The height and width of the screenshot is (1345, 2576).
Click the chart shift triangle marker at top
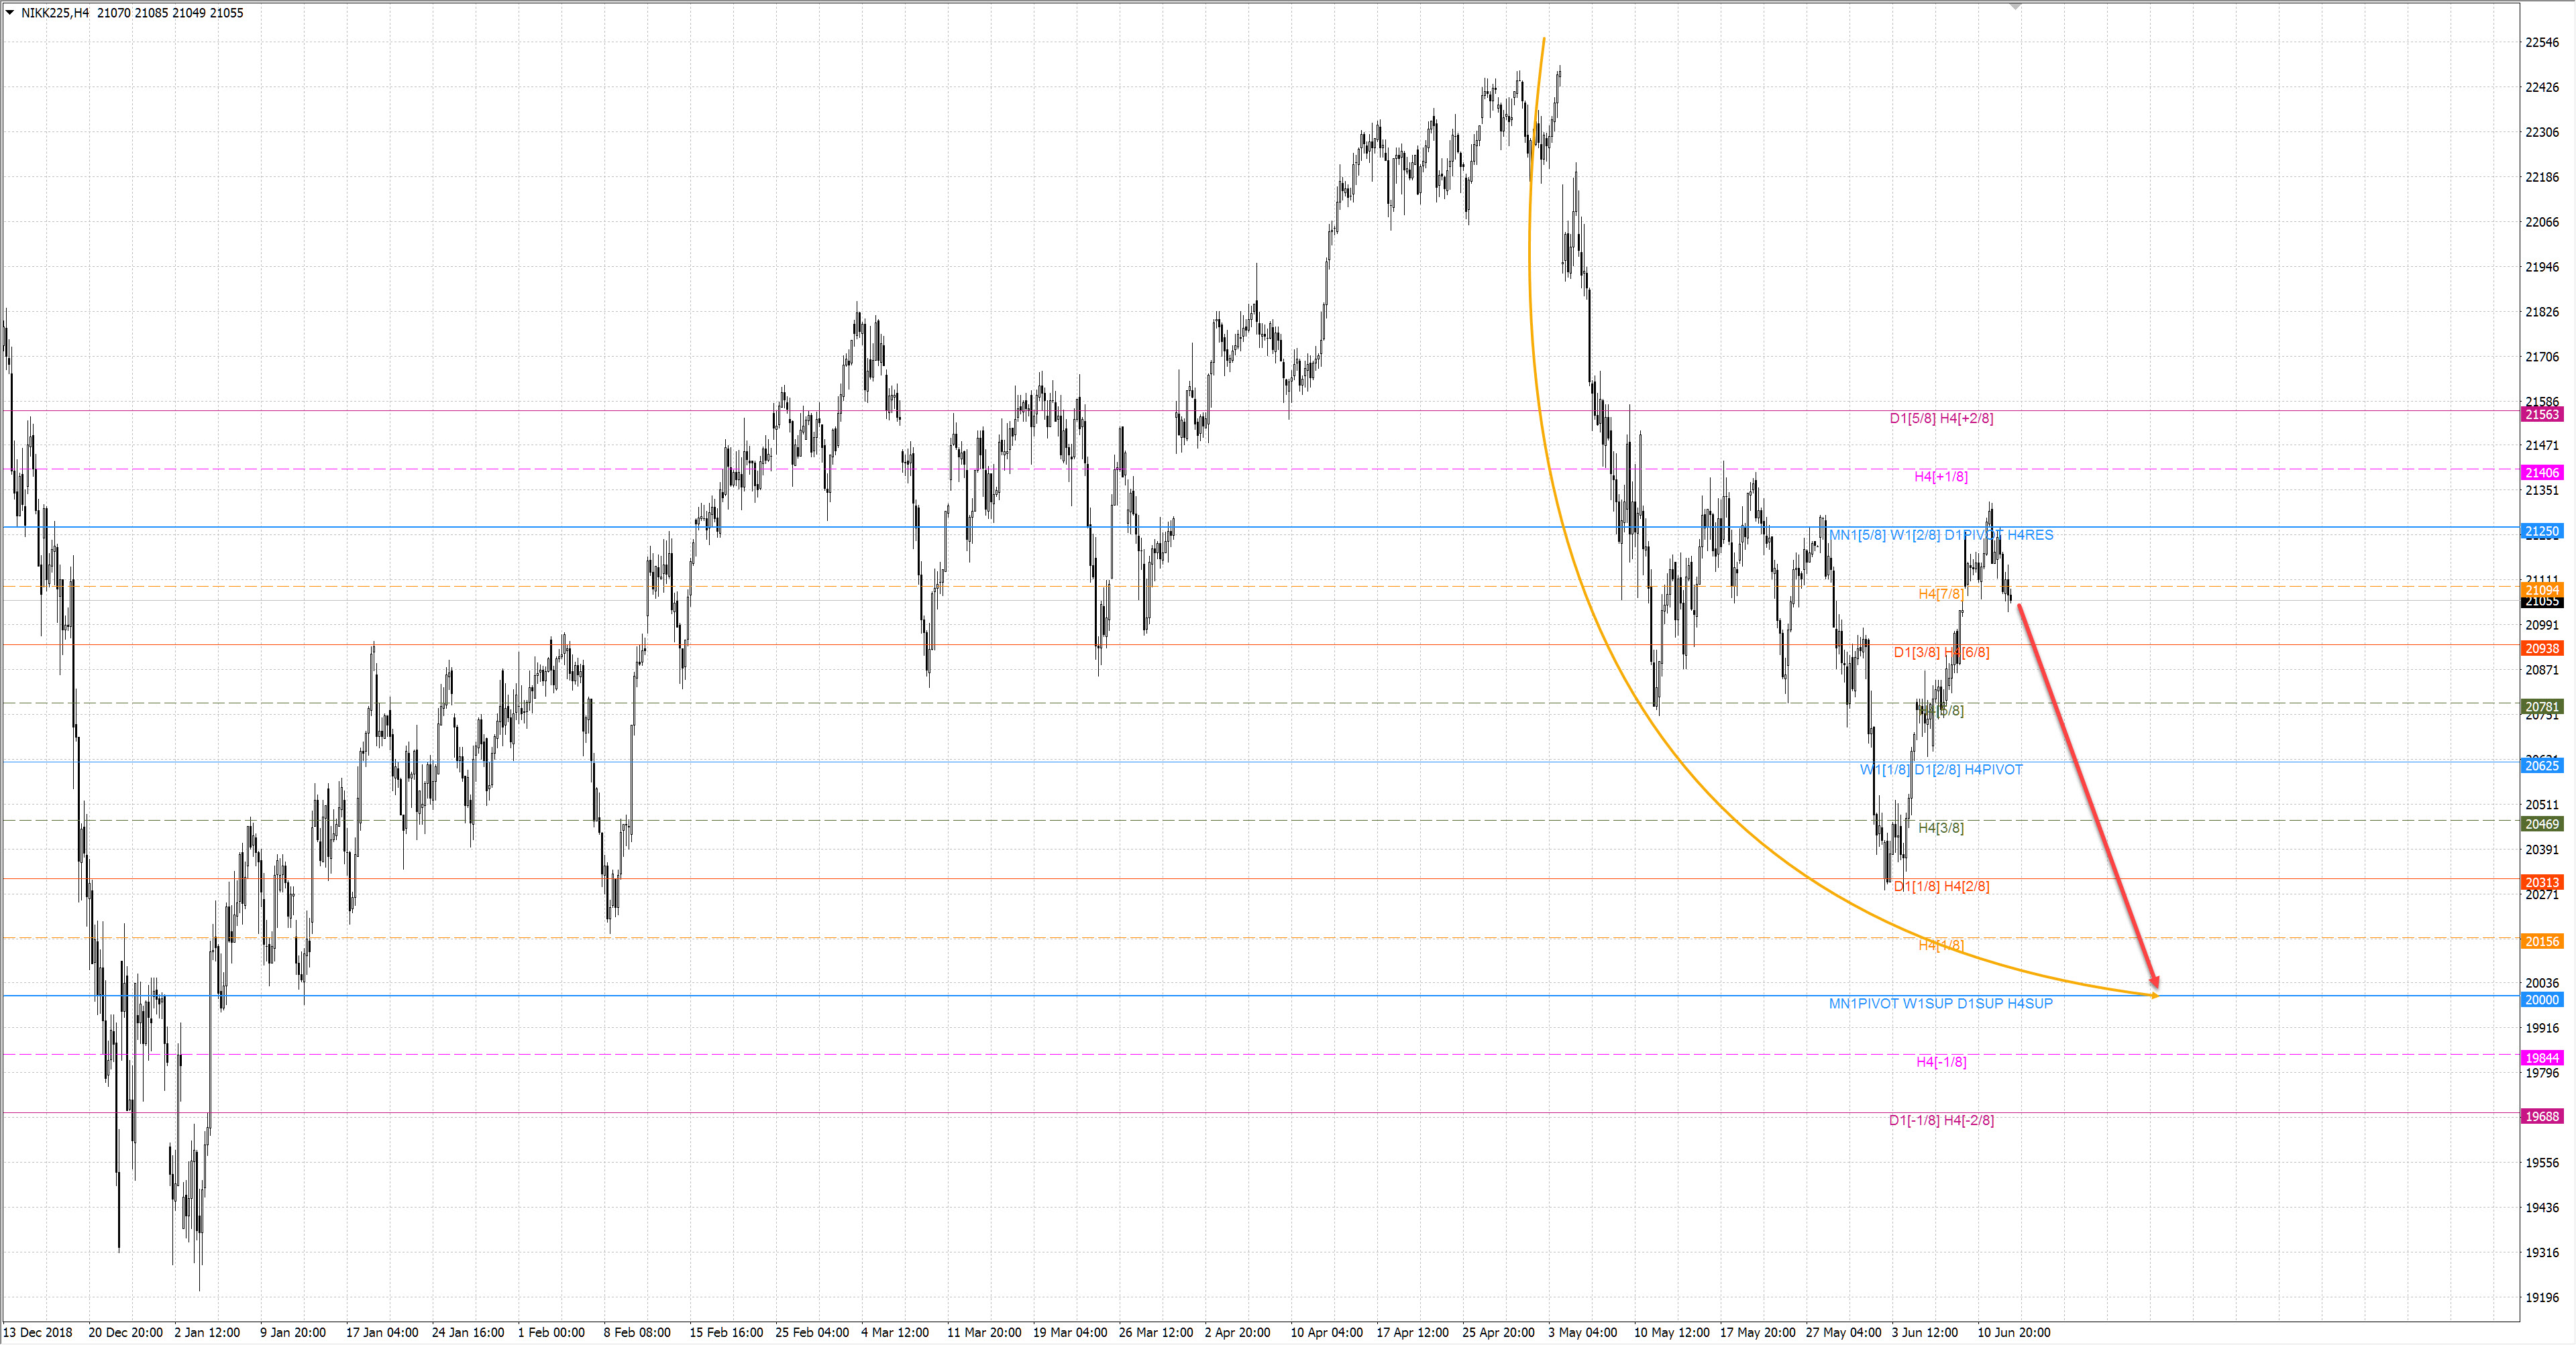[x=2015, y=6]
